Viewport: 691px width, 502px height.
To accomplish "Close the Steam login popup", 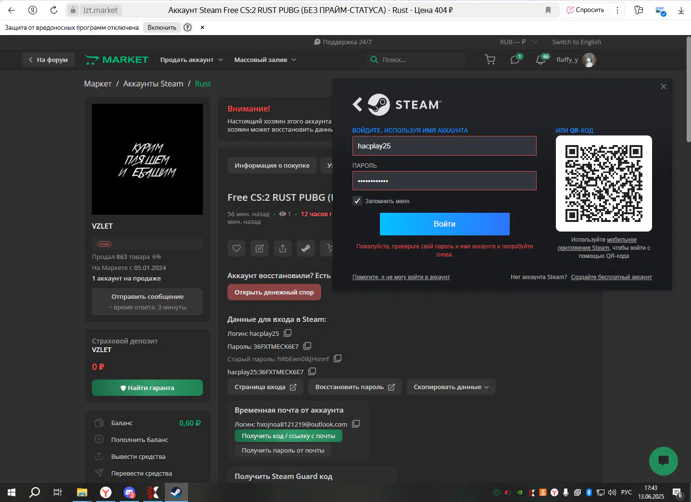I will click(x=664, y=86).
